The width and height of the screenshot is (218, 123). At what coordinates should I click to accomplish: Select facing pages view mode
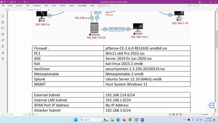point(177,114)
